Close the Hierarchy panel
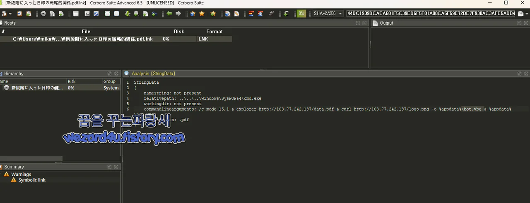The height and width of the screenshot is (203, 530). [x=116, y=73]
